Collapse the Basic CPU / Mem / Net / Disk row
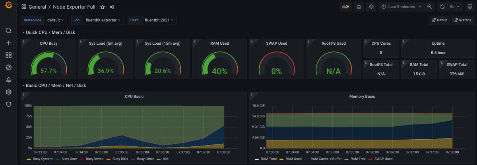 click(54, 85)
